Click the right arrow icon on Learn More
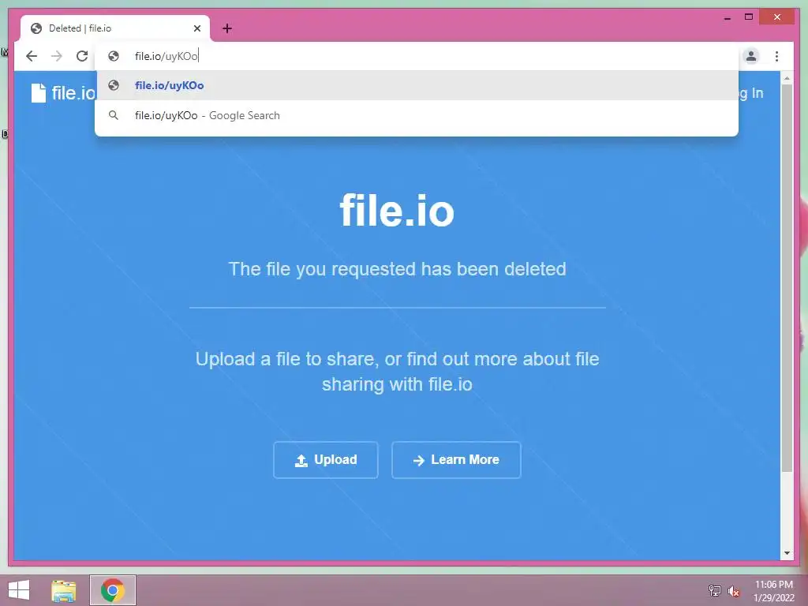This screenshot has height=606, width=808. tap(419, 460)
